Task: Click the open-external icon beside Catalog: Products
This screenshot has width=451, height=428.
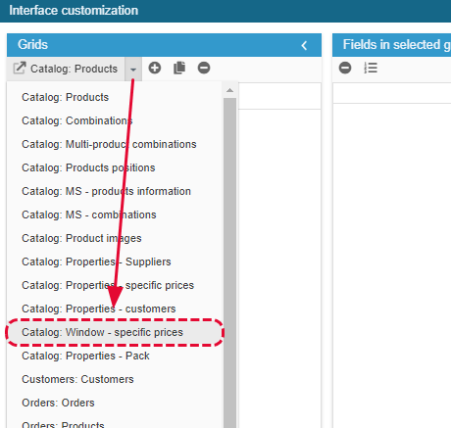Action: click(x=20, y=69)
